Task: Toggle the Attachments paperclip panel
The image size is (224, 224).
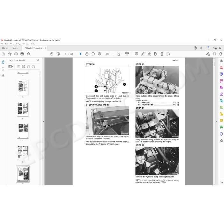Action: (3, 76)
